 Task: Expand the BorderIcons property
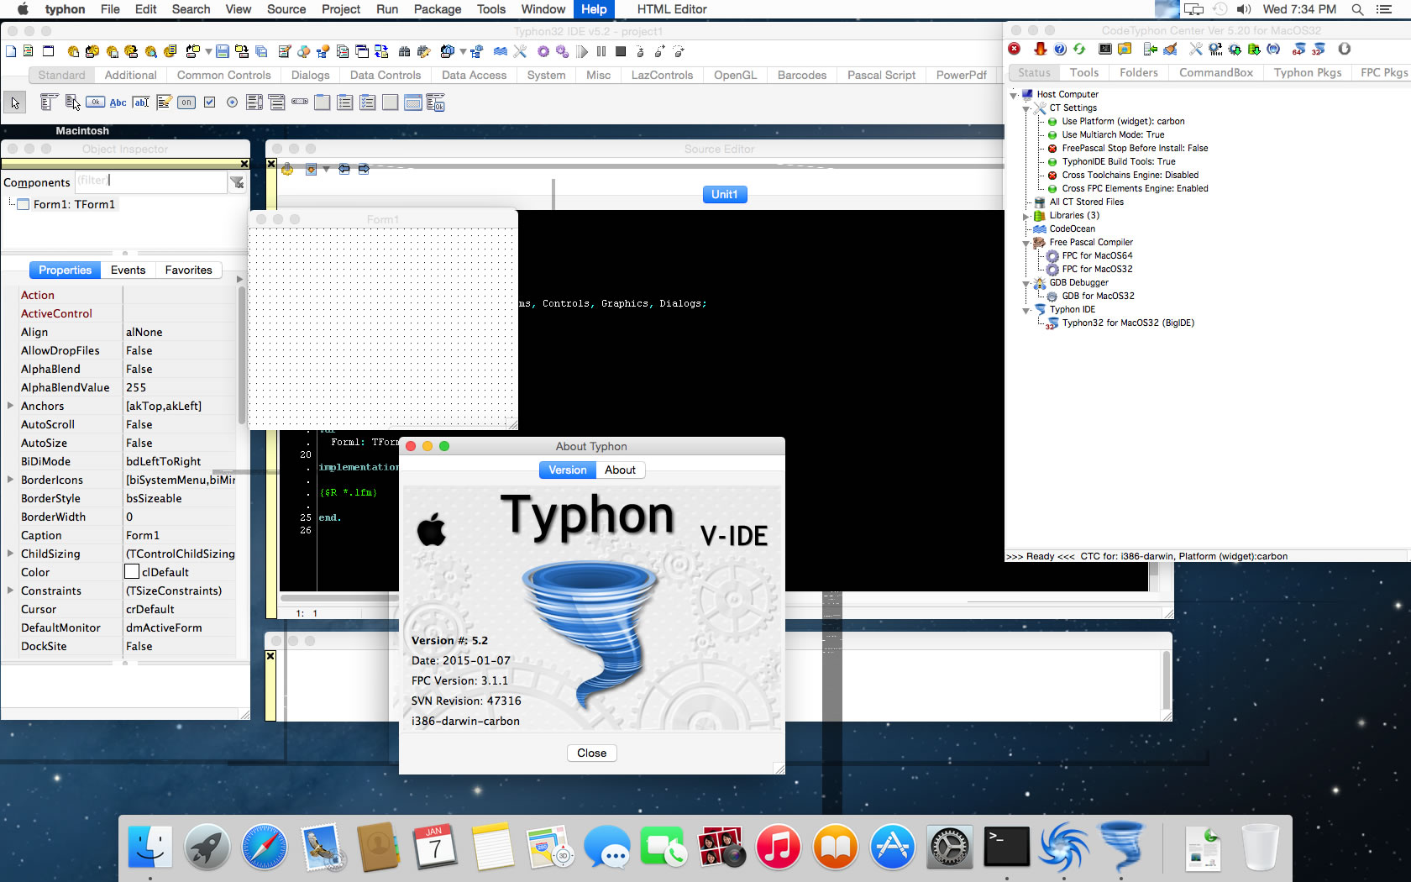pos(10,480)
